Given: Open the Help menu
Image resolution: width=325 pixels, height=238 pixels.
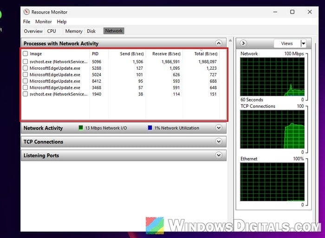Looking at the screenshot, I should (62, 21).
